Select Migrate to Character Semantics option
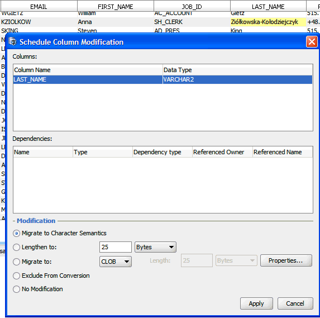The width and height of the screenshot is (320, 318). click(x=16, y=233)
